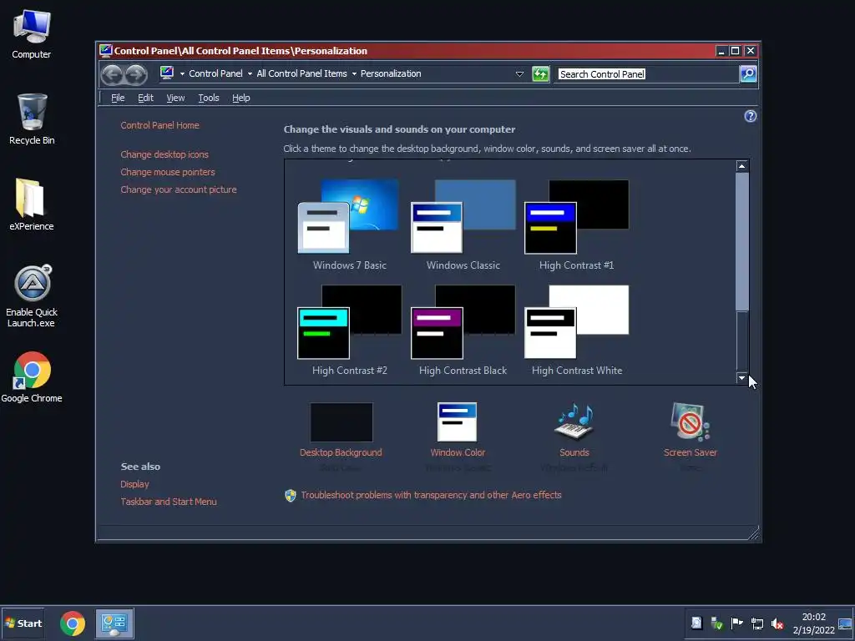Click the taskbar clock showing 20:02

click(x=813, y=623)
